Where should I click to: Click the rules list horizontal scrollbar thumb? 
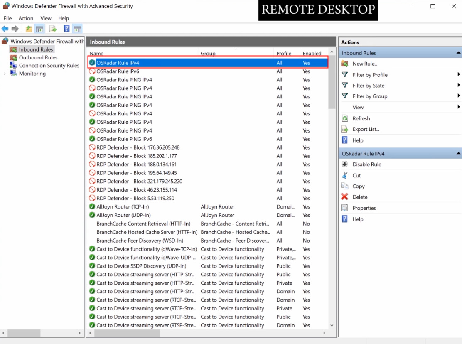[x=127, y=333]
